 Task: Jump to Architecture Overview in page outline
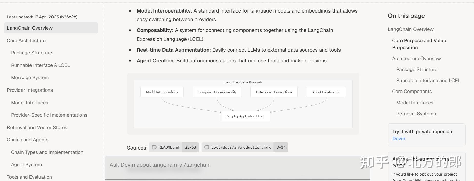point(416,59)
